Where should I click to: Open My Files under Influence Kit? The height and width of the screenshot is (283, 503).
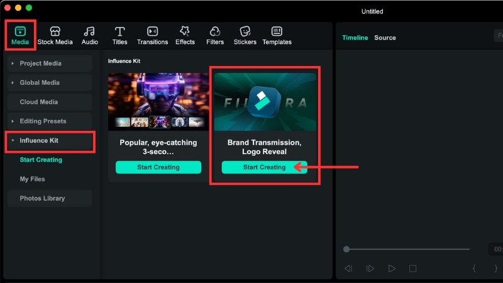click(33, 179)
